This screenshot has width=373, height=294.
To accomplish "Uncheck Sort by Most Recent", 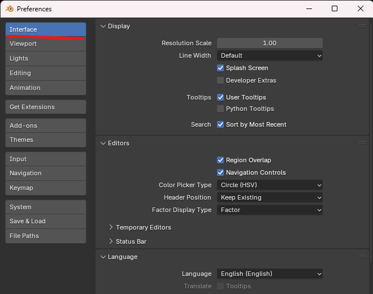I will click(220, 124).
